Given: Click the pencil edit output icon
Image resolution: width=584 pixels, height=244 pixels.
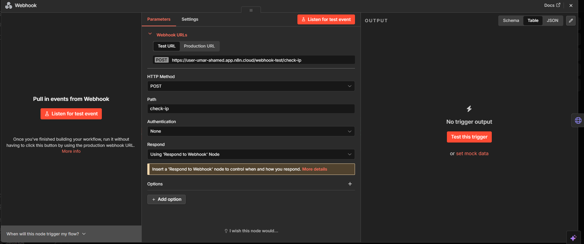Looking at the screenshot, I should click(571, 21).
